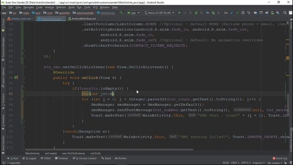The width and height of the screenshot is (293, 165).
Task: Click the tool window toggle icon at bottom-left corner
Action: click(x=4, y=163)
